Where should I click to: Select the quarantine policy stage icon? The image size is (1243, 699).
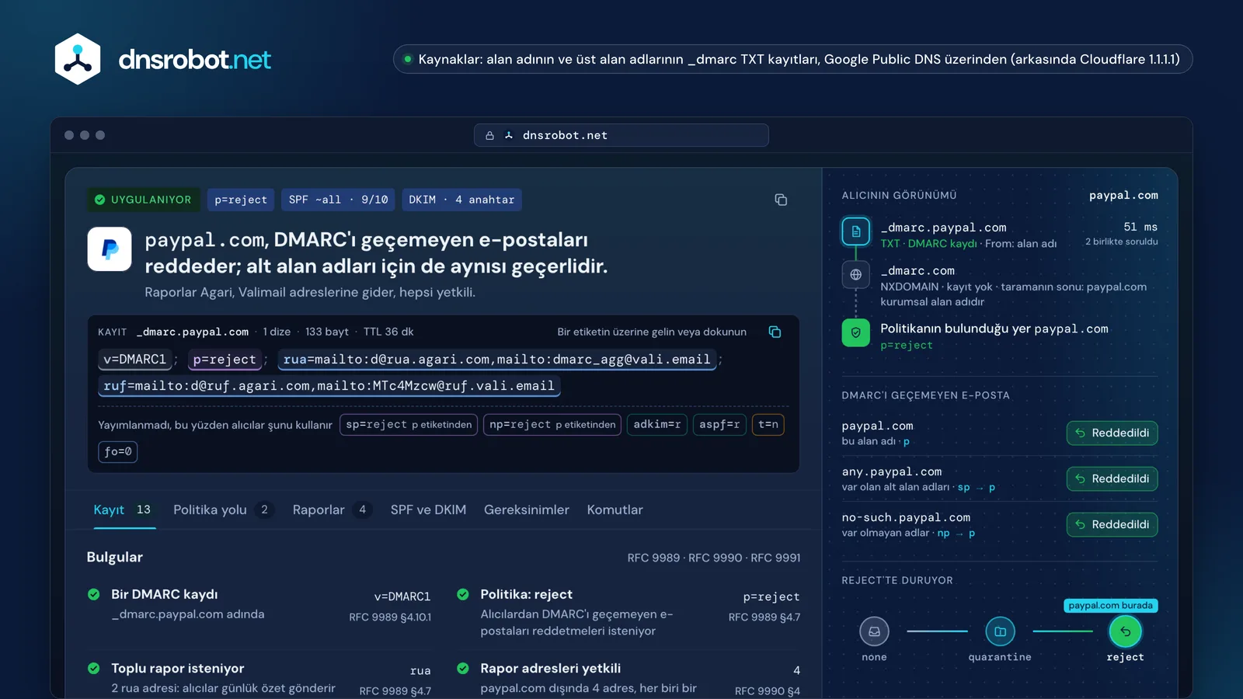point(1000,631)
